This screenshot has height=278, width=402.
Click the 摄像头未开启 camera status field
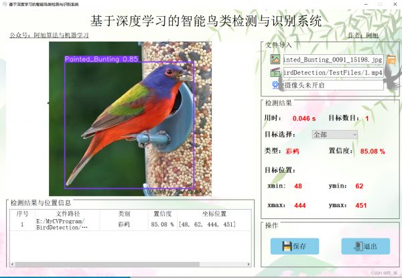(x=333, y=85)
